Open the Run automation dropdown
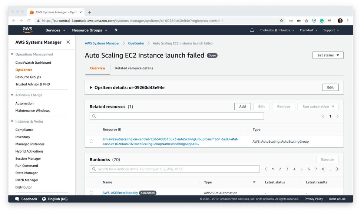Image resolution: width=361 pixels, height=212 pixels. (x=318, y=107)
